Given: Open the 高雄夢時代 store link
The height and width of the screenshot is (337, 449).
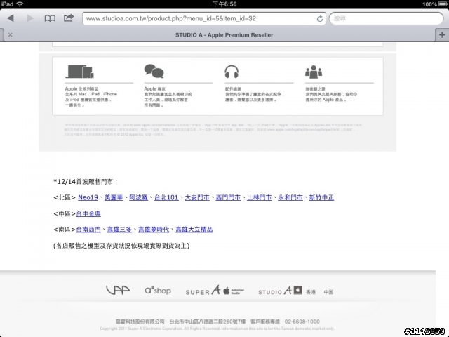Looking at the screenshot, I should [x=154, y=230].
